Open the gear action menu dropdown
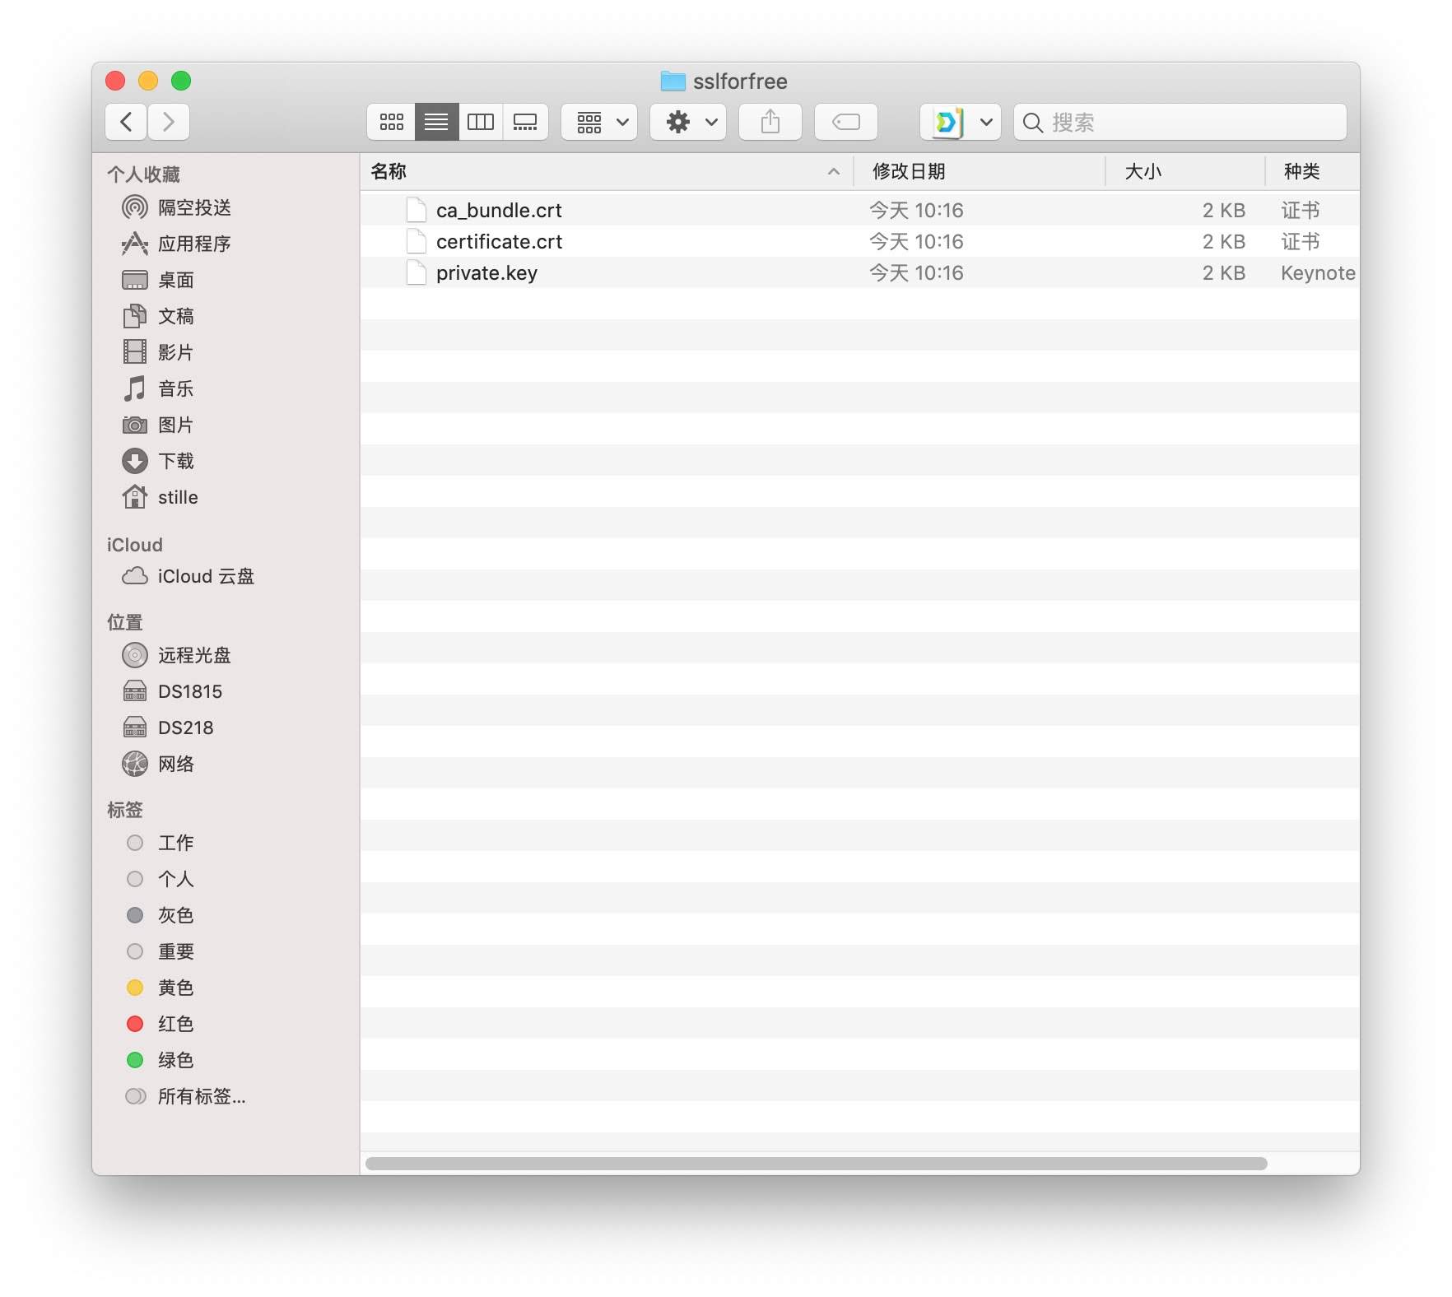The height and width of the screenshot is (1297, 1452). (688, 123)
